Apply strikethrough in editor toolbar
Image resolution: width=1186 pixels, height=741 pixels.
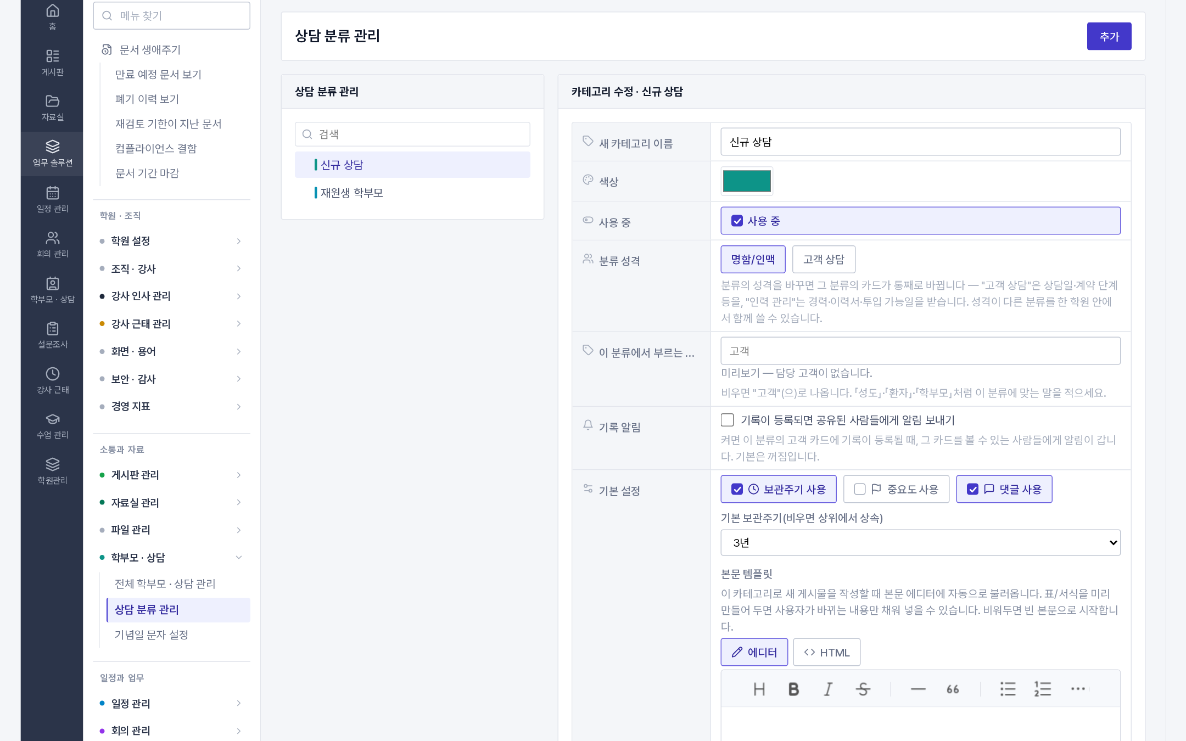tap(863, 689)
